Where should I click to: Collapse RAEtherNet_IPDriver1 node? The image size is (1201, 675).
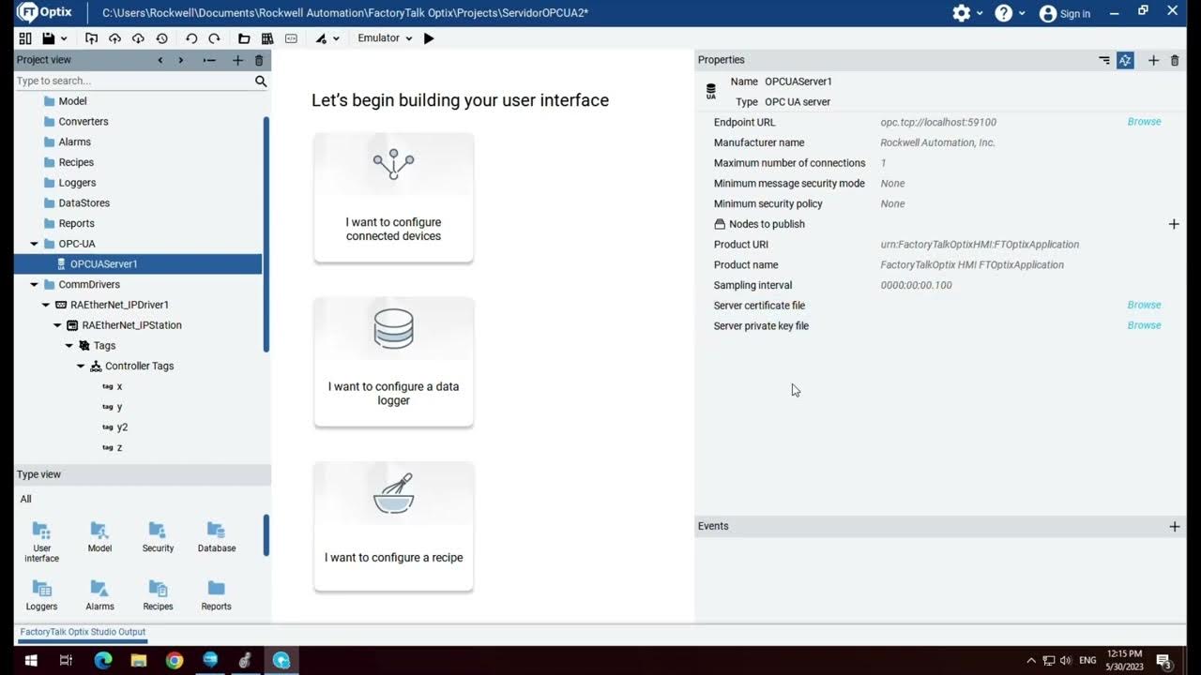(46, 306)
